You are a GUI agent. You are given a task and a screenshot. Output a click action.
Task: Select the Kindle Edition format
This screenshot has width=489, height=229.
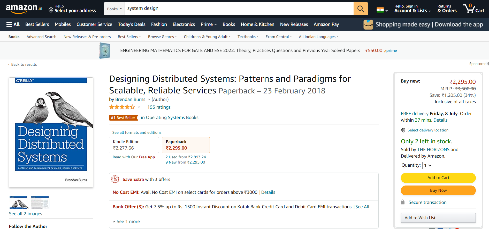pos(134,145)
